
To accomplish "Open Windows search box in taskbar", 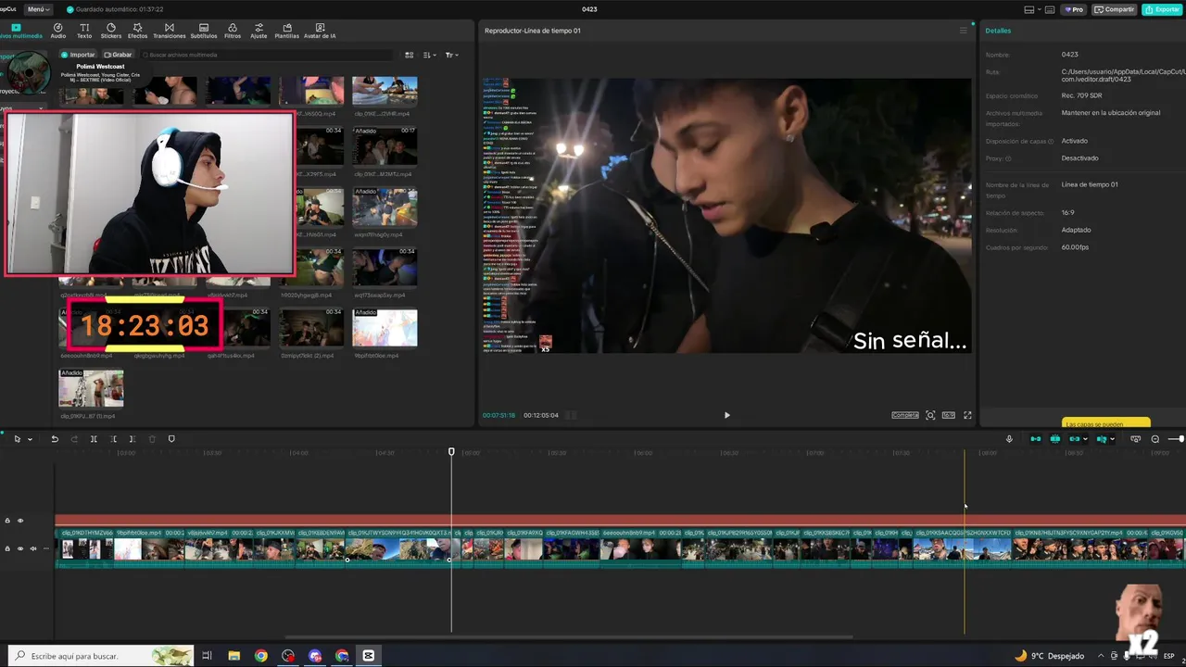I will click(101, 656).
